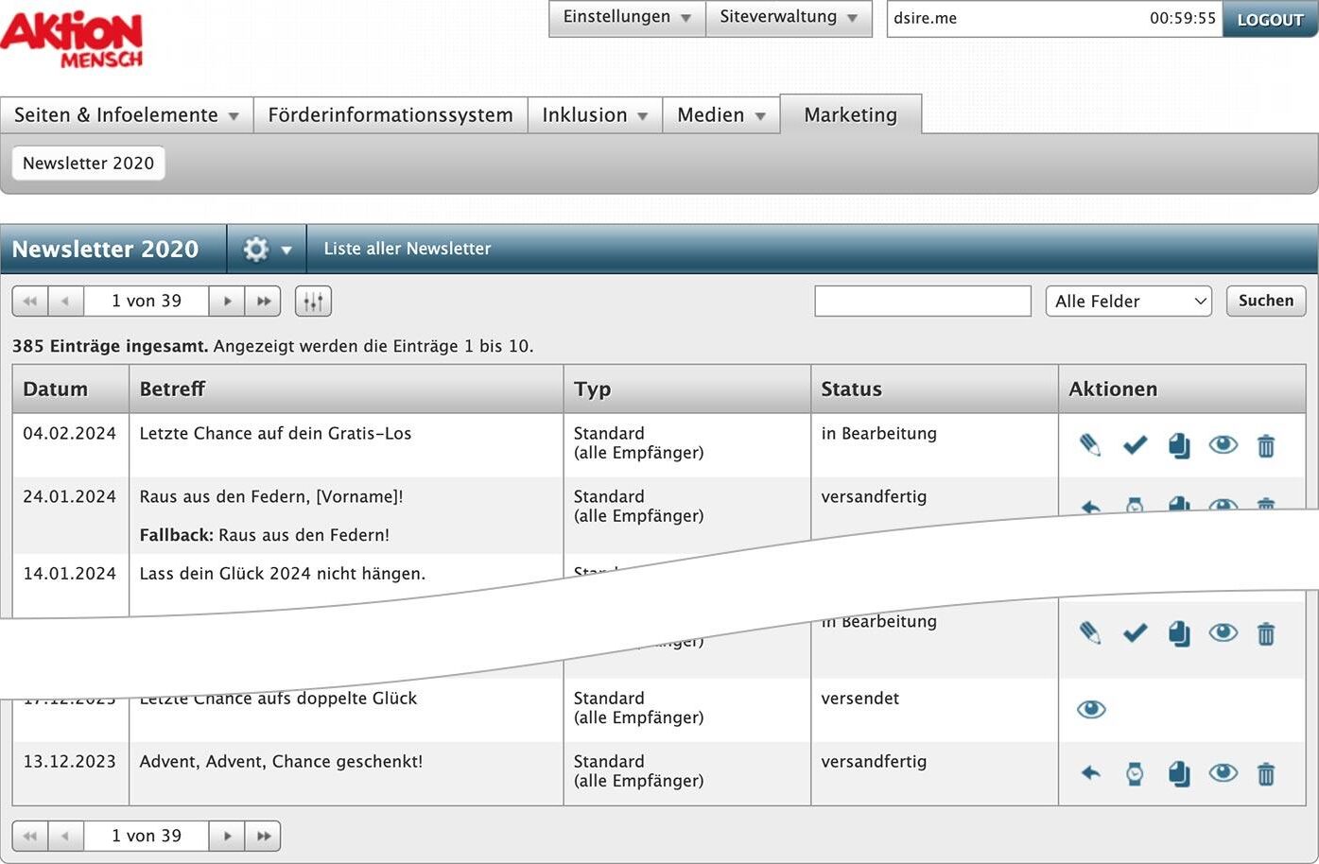Go to previous page in bottom pagination

pyautogui.click(x=66, y=836)
